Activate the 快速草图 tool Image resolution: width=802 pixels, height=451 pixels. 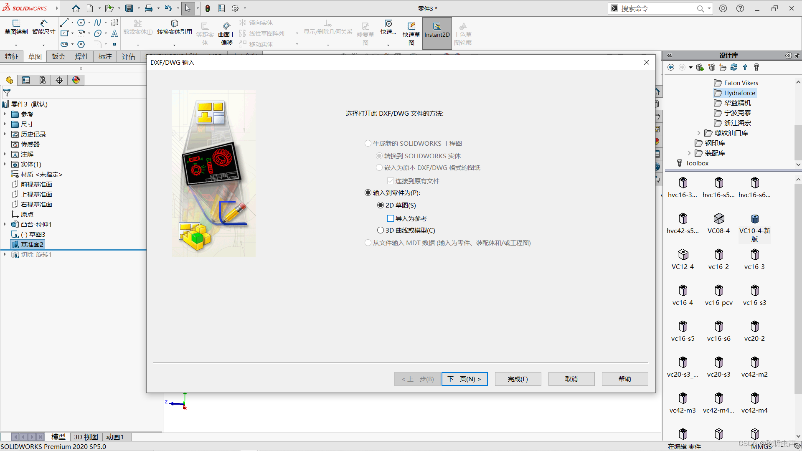click(x=411, y=33)
